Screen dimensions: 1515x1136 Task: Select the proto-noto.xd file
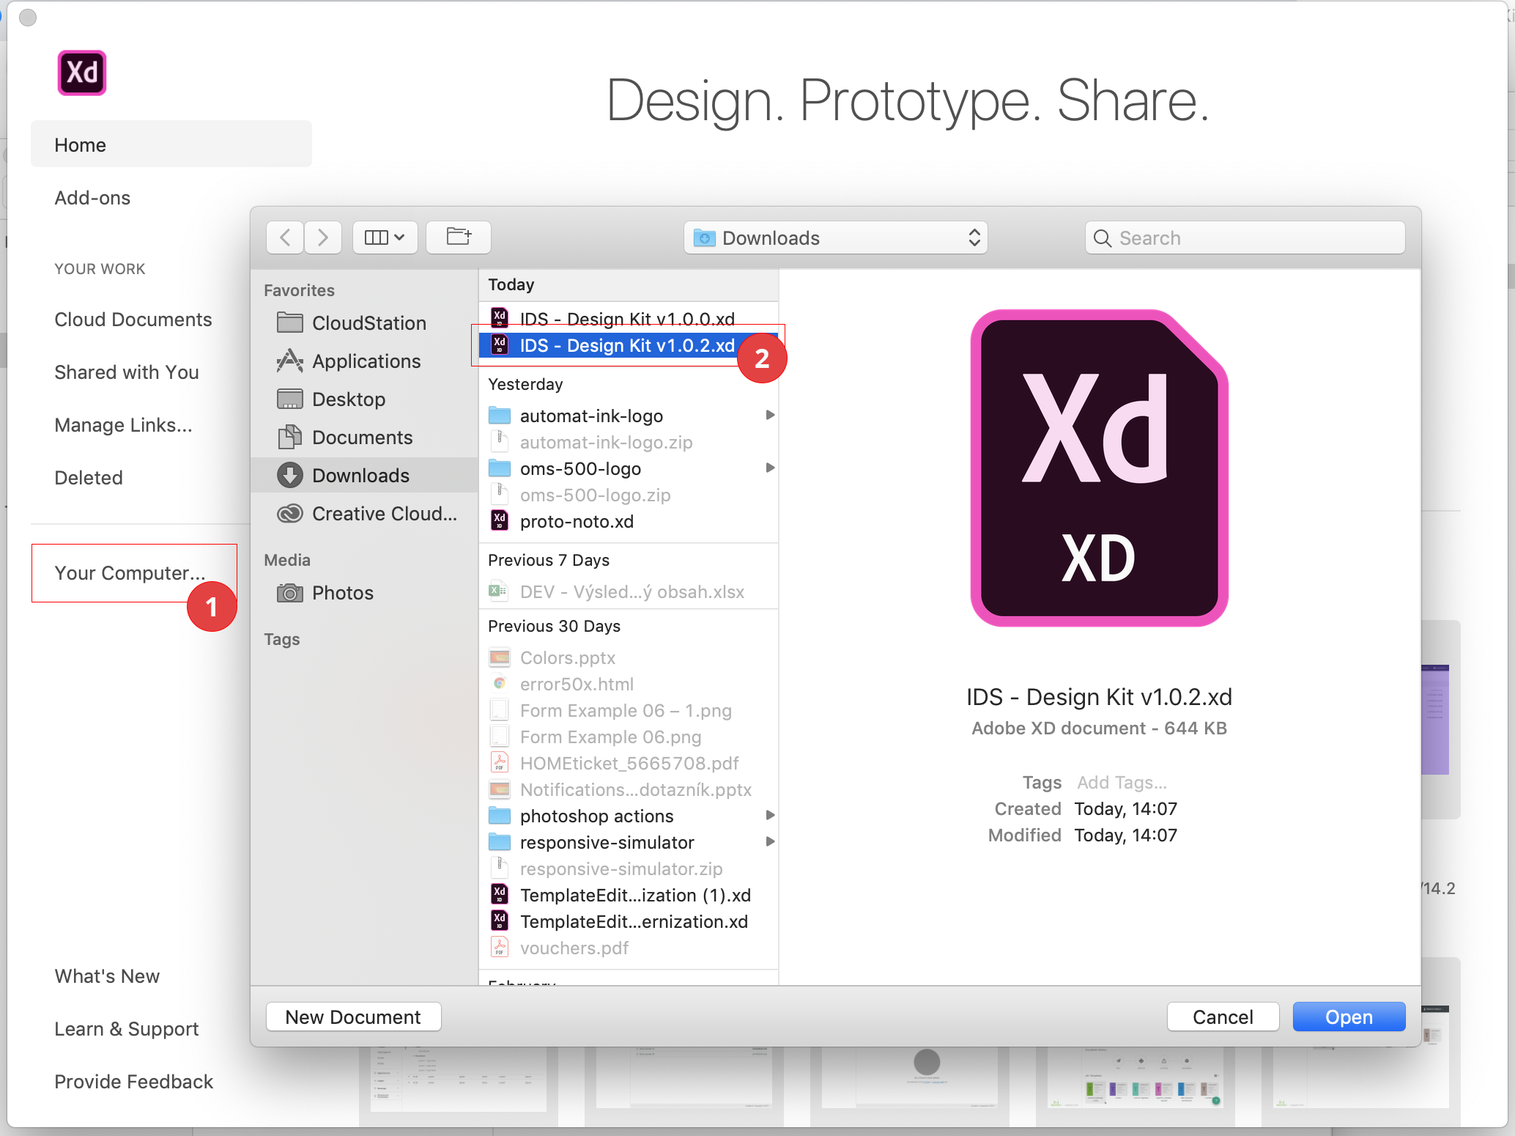(629, 521)
